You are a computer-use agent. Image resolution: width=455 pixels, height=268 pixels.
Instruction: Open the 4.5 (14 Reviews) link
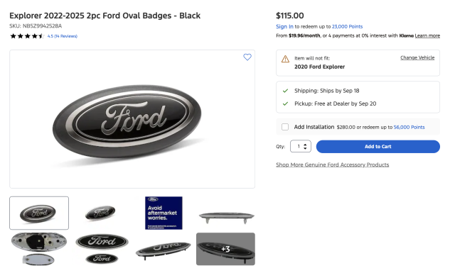click(x=63, y=36)
